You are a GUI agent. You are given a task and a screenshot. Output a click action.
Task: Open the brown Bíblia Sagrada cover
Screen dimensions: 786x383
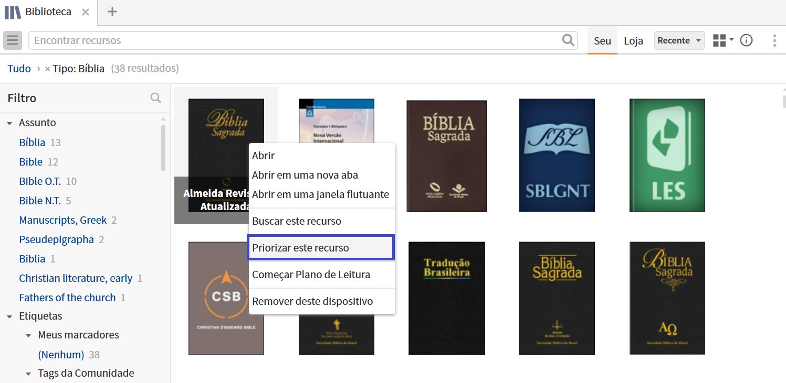[446, 156]
